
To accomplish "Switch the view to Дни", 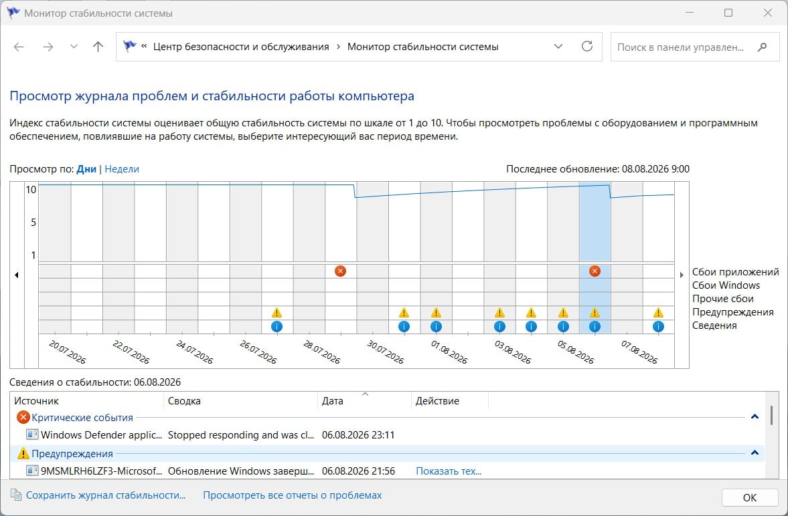I will (86, 169).
